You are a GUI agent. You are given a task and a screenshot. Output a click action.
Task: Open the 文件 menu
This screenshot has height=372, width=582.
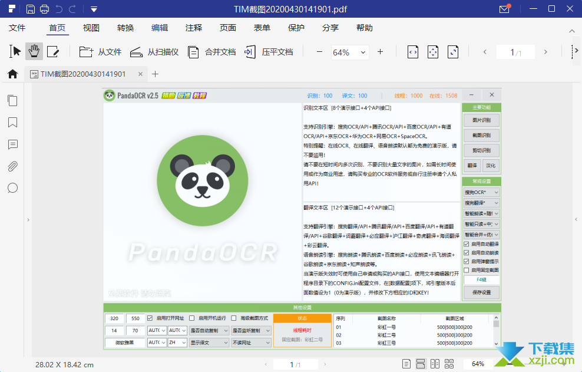(x=17, y=28)
